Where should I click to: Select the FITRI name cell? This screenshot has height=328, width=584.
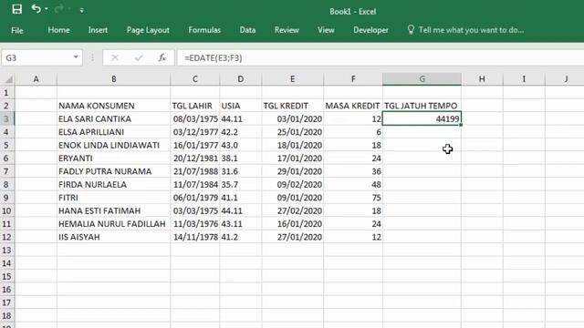click(x=113, y=198)
